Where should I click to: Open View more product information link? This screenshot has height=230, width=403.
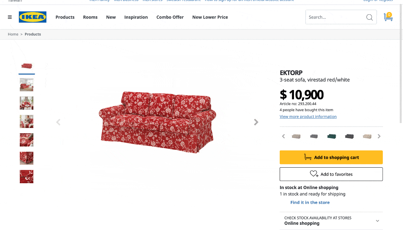pos(308,117)
